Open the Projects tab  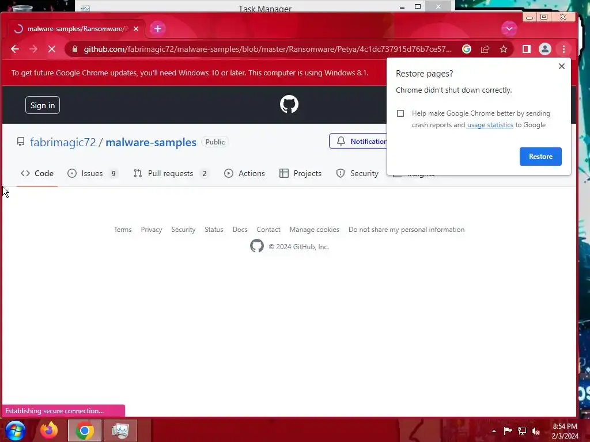point(300,173)
